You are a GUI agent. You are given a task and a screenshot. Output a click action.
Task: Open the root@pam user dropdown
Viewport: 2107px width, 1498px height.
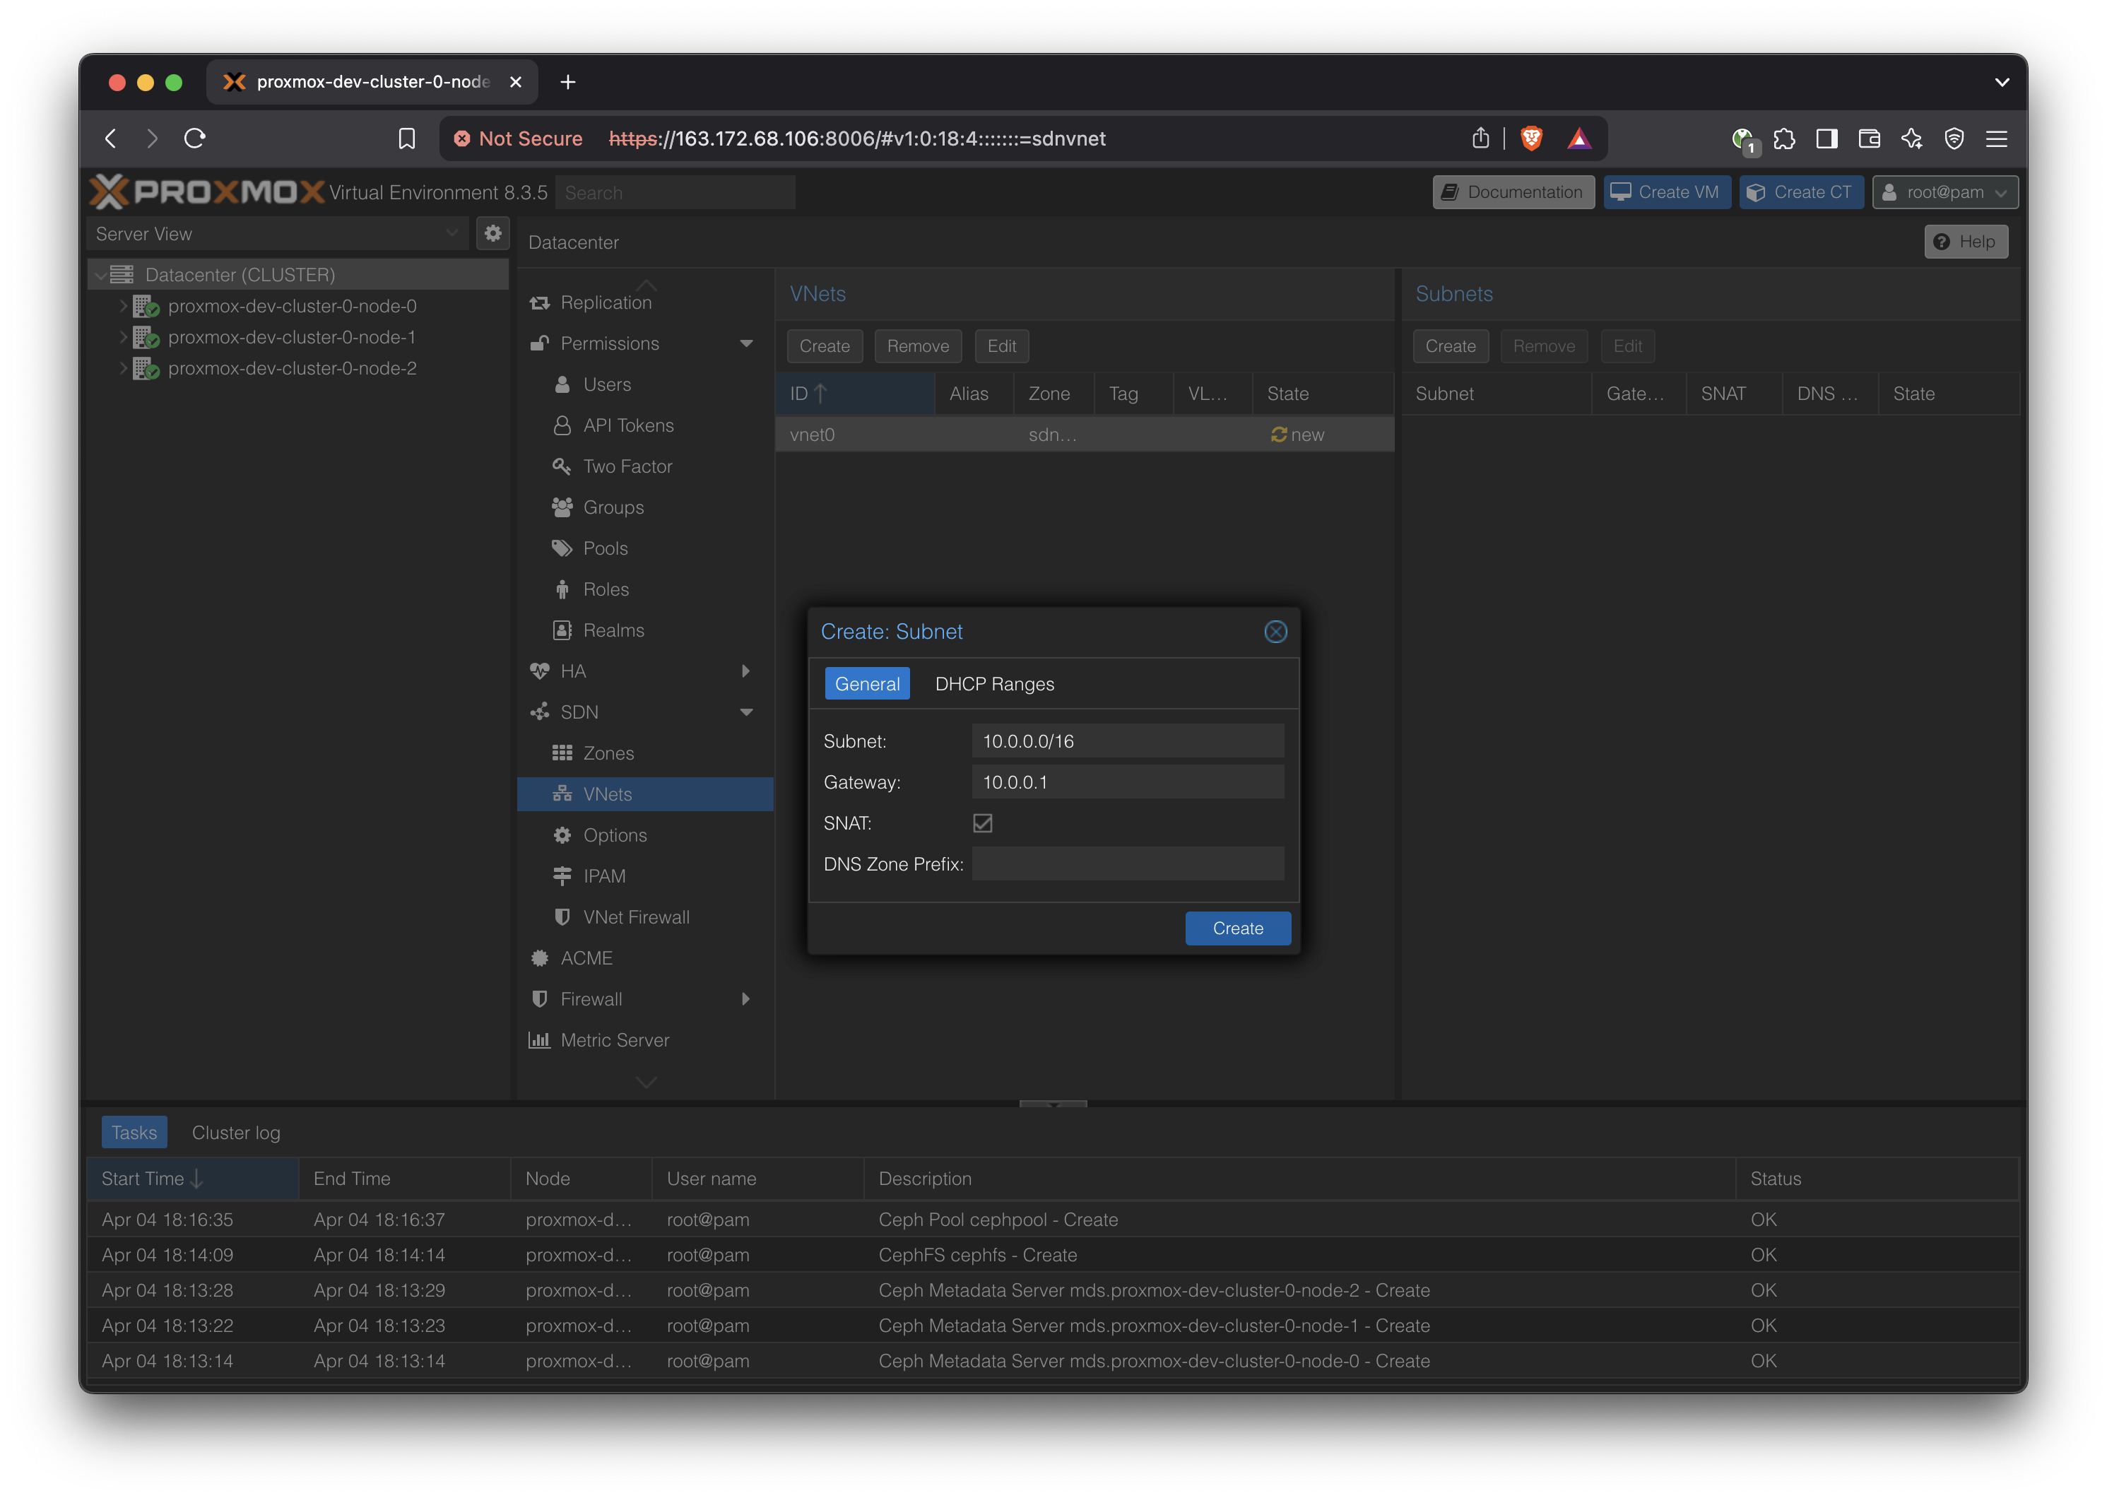[1944, 192]
